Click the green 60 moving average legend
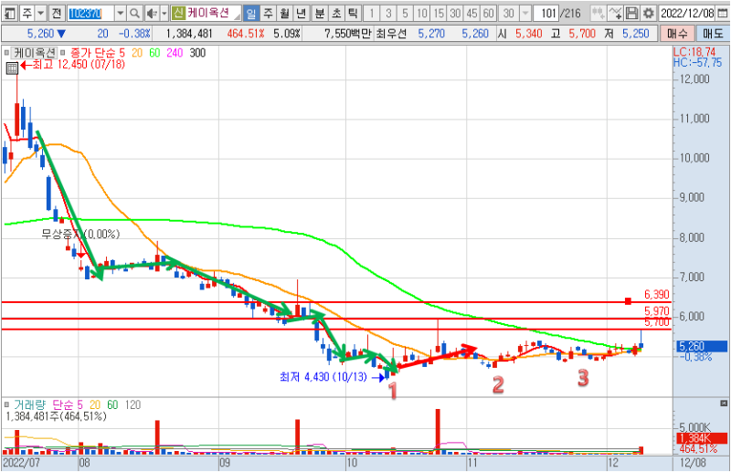 click(x=154, y=53)
